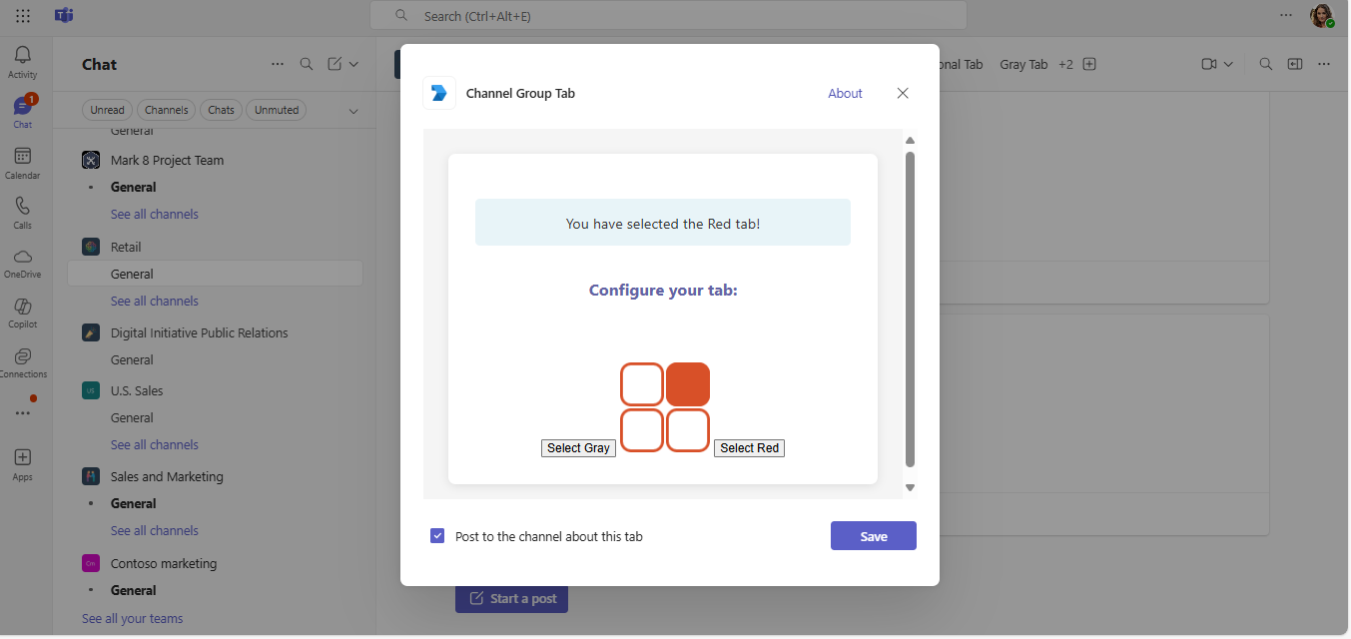Image resolution: width=1351 pixels, height=639 pixels.
Task: Select the U.S. Sales team avatar
Action: (91, 390)
